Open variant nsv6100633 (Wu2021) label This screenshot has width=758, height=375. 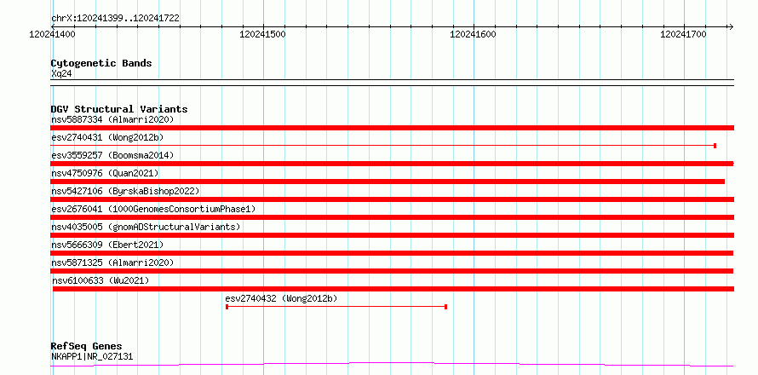[100, 280]
